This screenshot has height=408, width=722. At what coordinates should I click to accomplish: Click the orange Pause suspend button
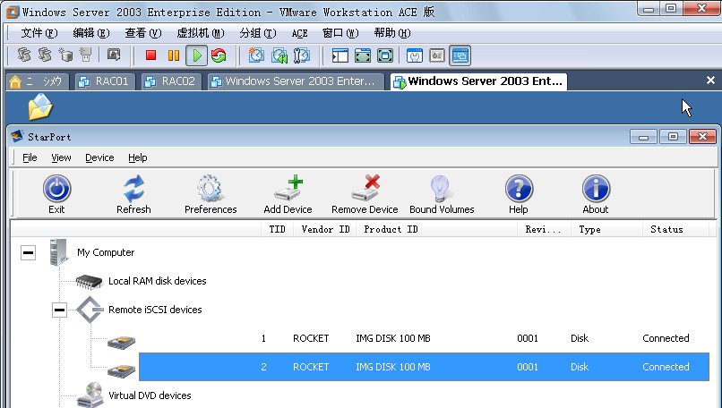174,55
